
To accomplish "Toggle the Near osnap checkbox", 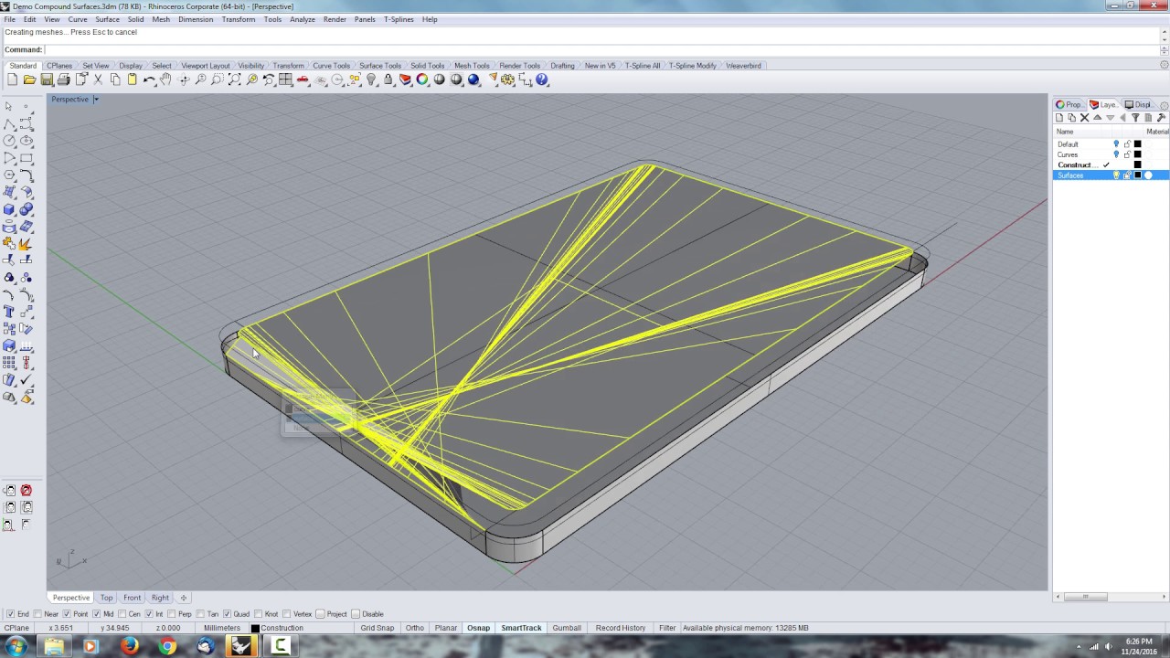I will pos(37,614).
